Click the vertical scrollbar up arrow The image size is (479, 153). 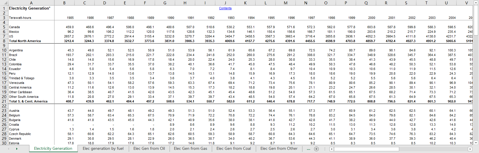click(476, 2)
